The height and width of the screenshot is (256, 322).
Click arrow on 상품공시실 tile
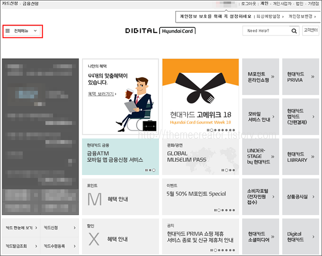313,197
